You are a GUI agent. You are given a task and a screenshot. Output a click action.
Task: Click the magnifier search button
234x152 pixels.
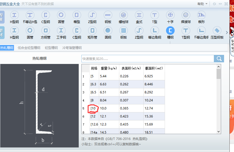[219, 59]
